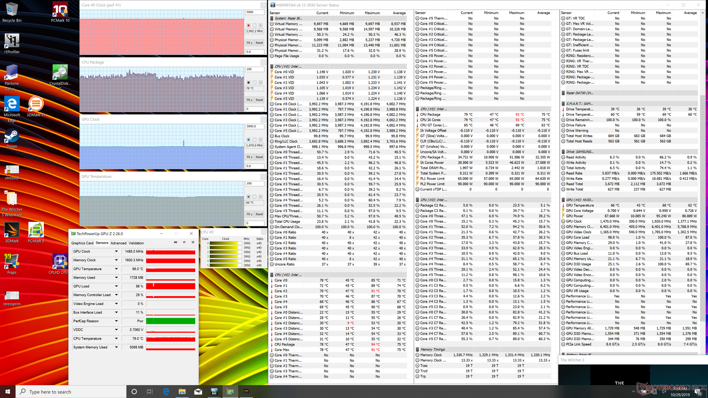Click GPU-Z refresh icon
This screenshot has height=398, width=708.
(184, 242)
